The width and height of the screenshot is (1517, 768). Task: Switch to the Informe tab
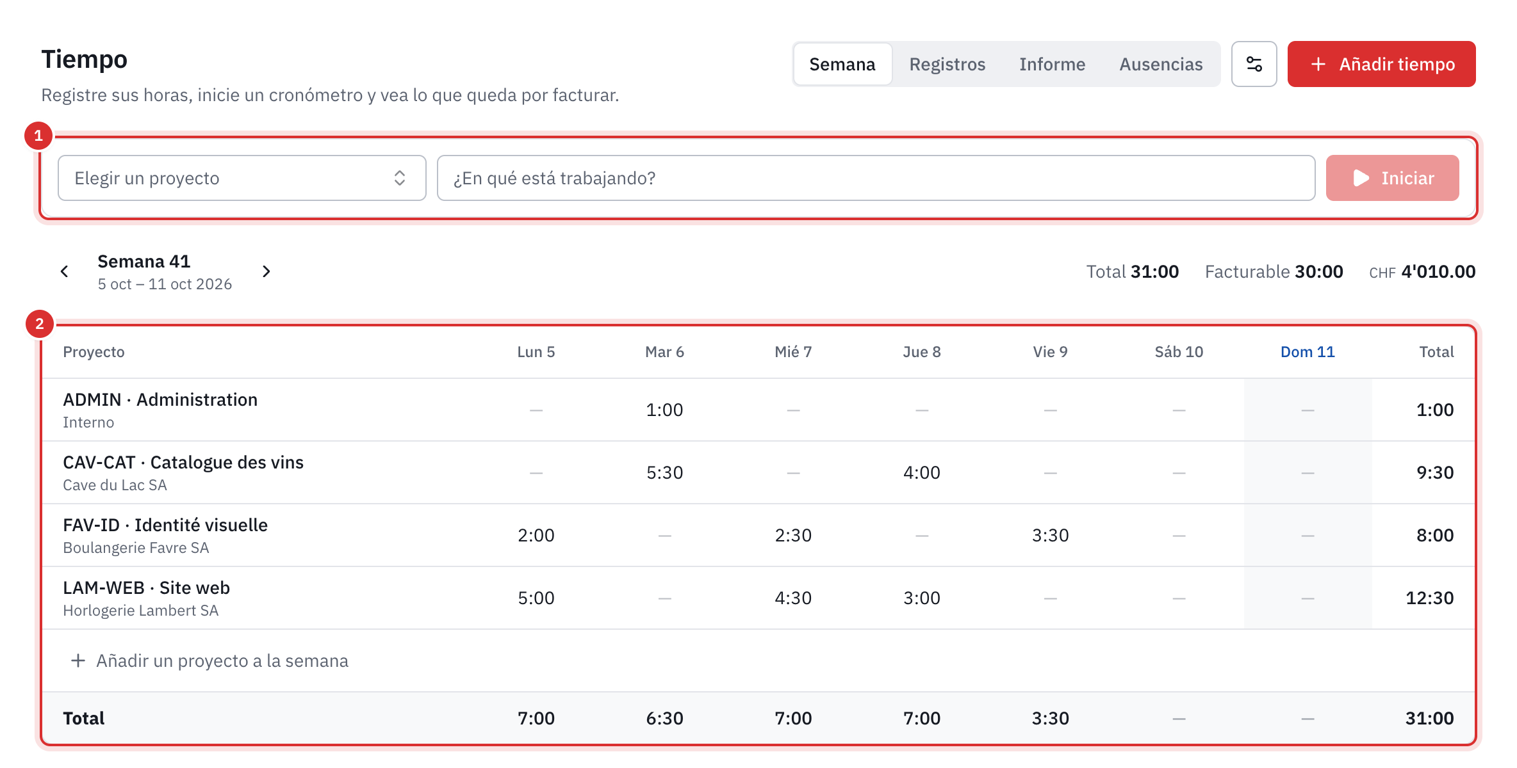[1052, 64]
